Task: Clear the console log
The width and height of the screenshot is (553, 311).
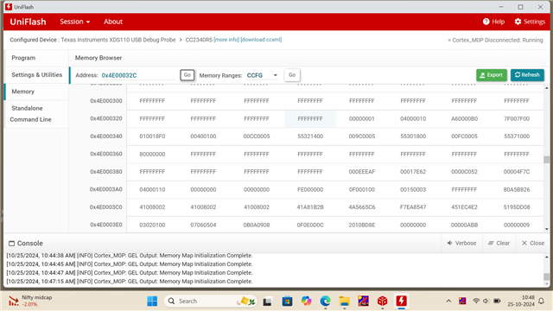Action: [499, 244]
